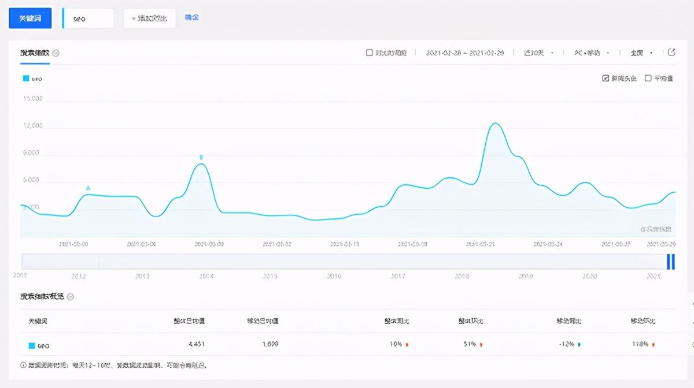Screen dimensions: 694x388
Task: Enable the 对比时间段 compare-period checkbox
Action: [370, 53]
